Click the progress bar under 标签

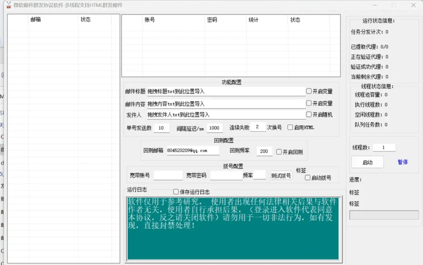click(384, 215)
